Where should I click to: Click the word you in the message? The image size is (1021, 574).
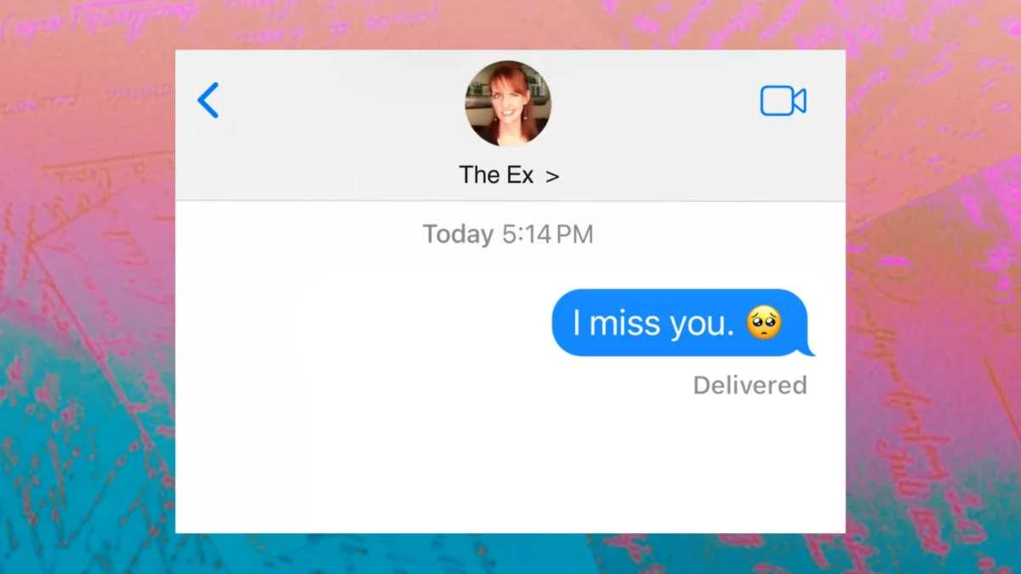click(700, 325)
